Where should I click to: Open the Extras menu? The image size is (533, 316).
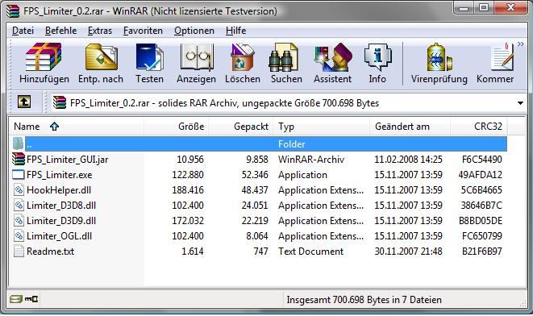click(100, 31)
